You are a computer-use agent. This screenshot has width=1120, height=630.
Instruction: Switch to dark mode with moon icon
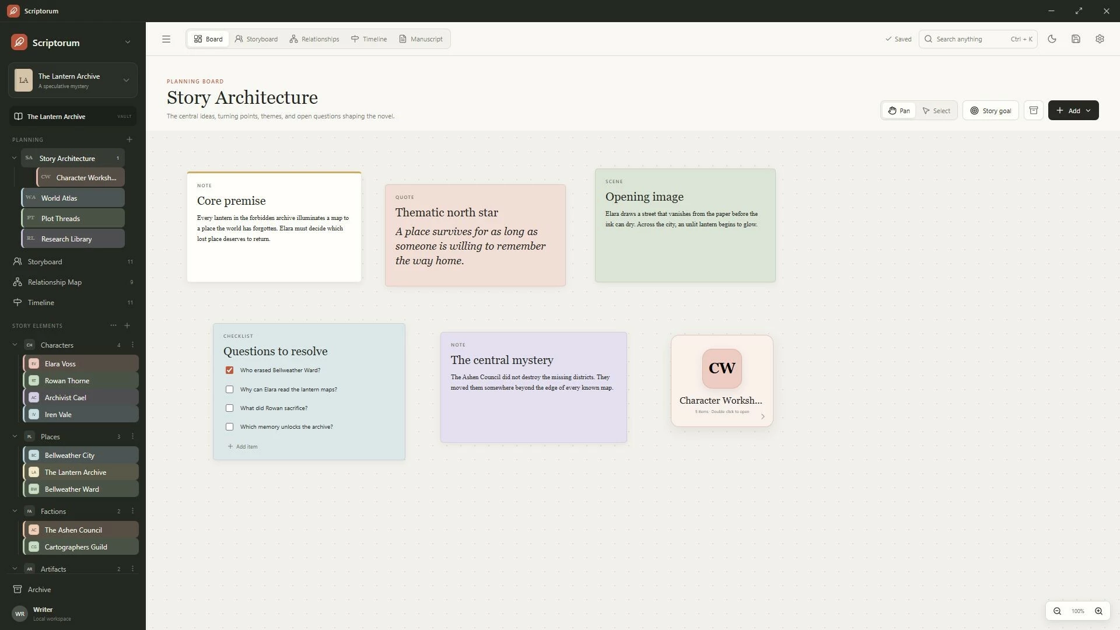point(1052,39)
